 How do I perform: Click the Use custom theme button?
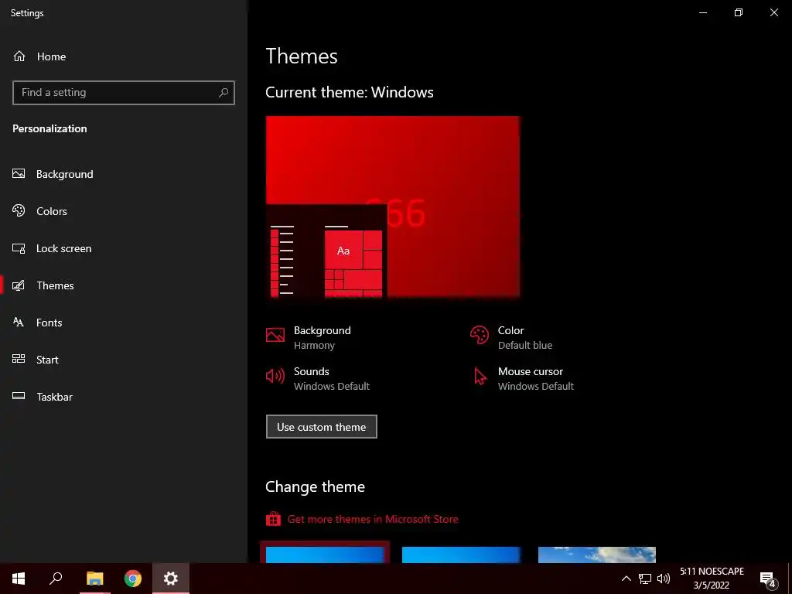[321, 427]
